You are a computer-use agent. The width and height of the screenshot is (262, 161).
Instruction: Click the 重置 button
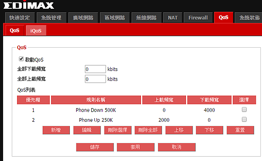click(240, 130)
